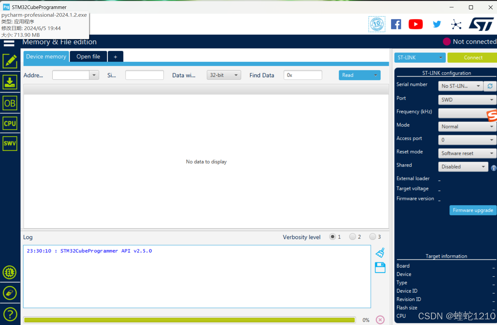Click the "Firmware version" label

point(415,199)
